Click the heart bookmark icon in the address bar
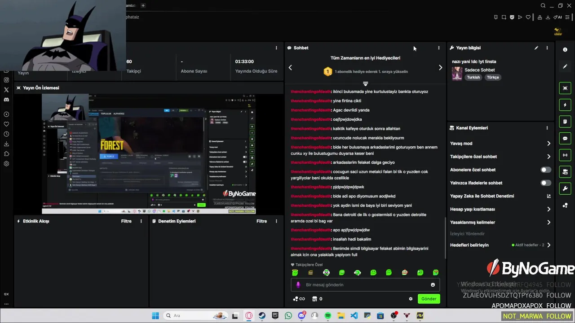575x323 pixels. click(x=528, y=17)
